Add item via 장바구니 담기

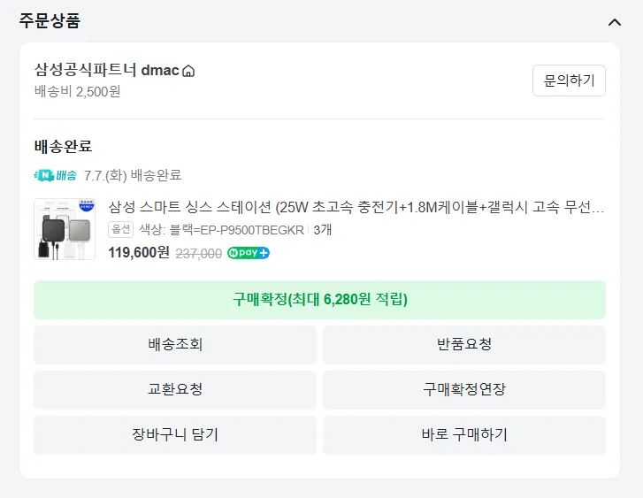(175, 435)
